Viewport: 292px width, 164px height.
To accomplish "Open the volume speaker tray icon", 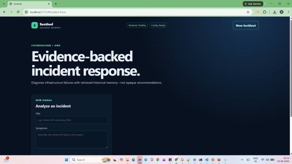I will [267, 160].
